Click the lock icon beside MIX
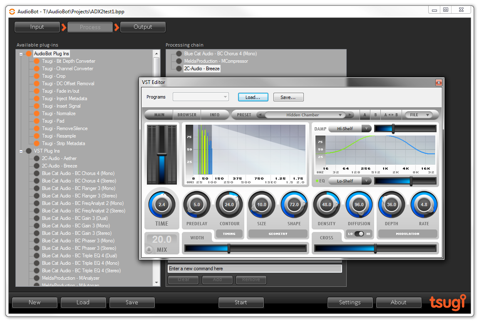Image resolution: width=479 pixels, height=323 pixels. 149,250
